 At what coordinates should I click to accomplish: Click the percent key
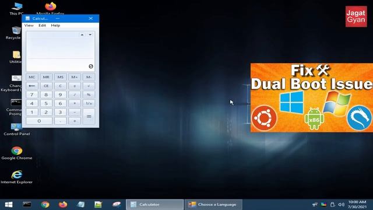coord(89,94)
